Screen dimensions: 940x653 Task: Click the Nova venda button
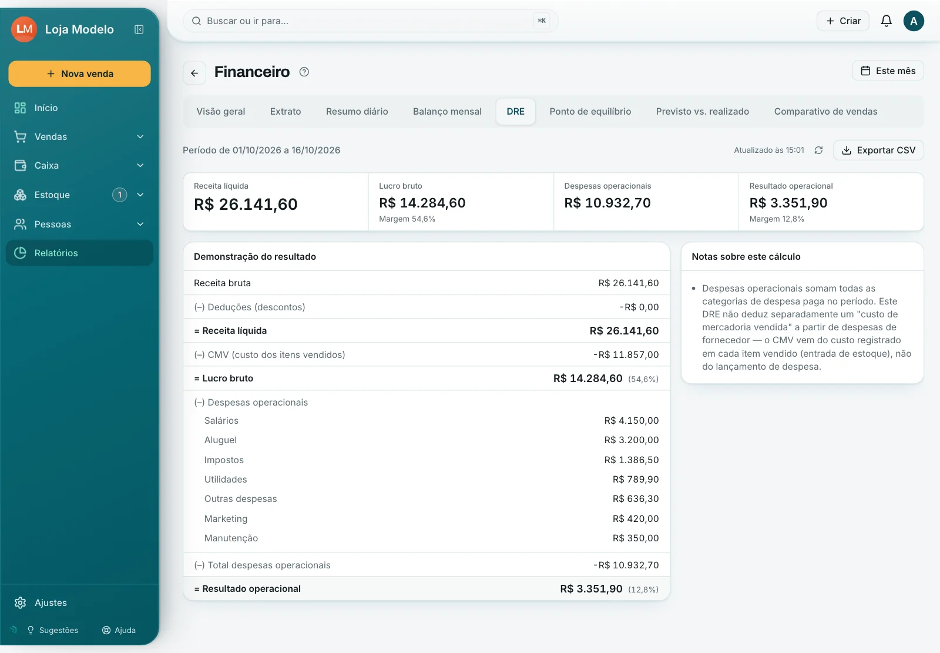[x=80, y=74]
